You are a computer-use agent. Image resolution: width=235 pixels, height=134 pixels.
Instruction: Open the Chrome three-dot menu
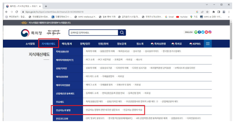229,12
